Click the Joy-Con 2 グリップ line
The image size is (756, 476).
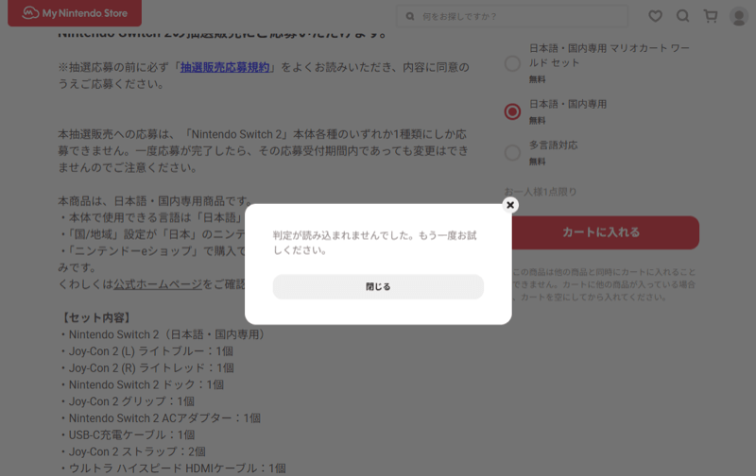click(x=127, y=401)
